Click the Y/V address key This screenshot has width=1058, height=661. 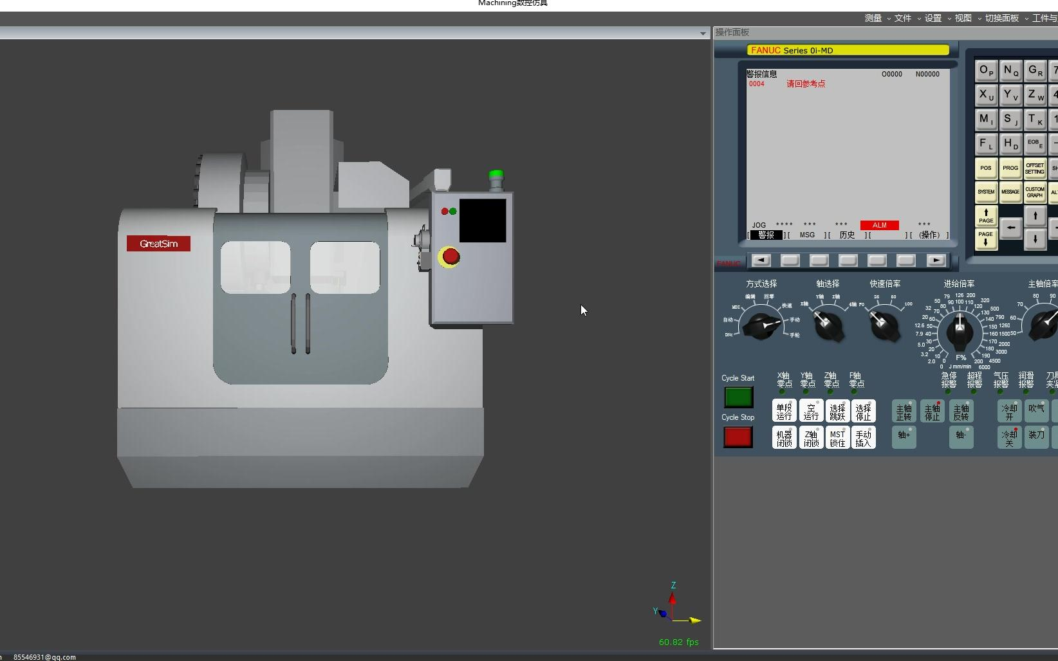pos(1010,95)
